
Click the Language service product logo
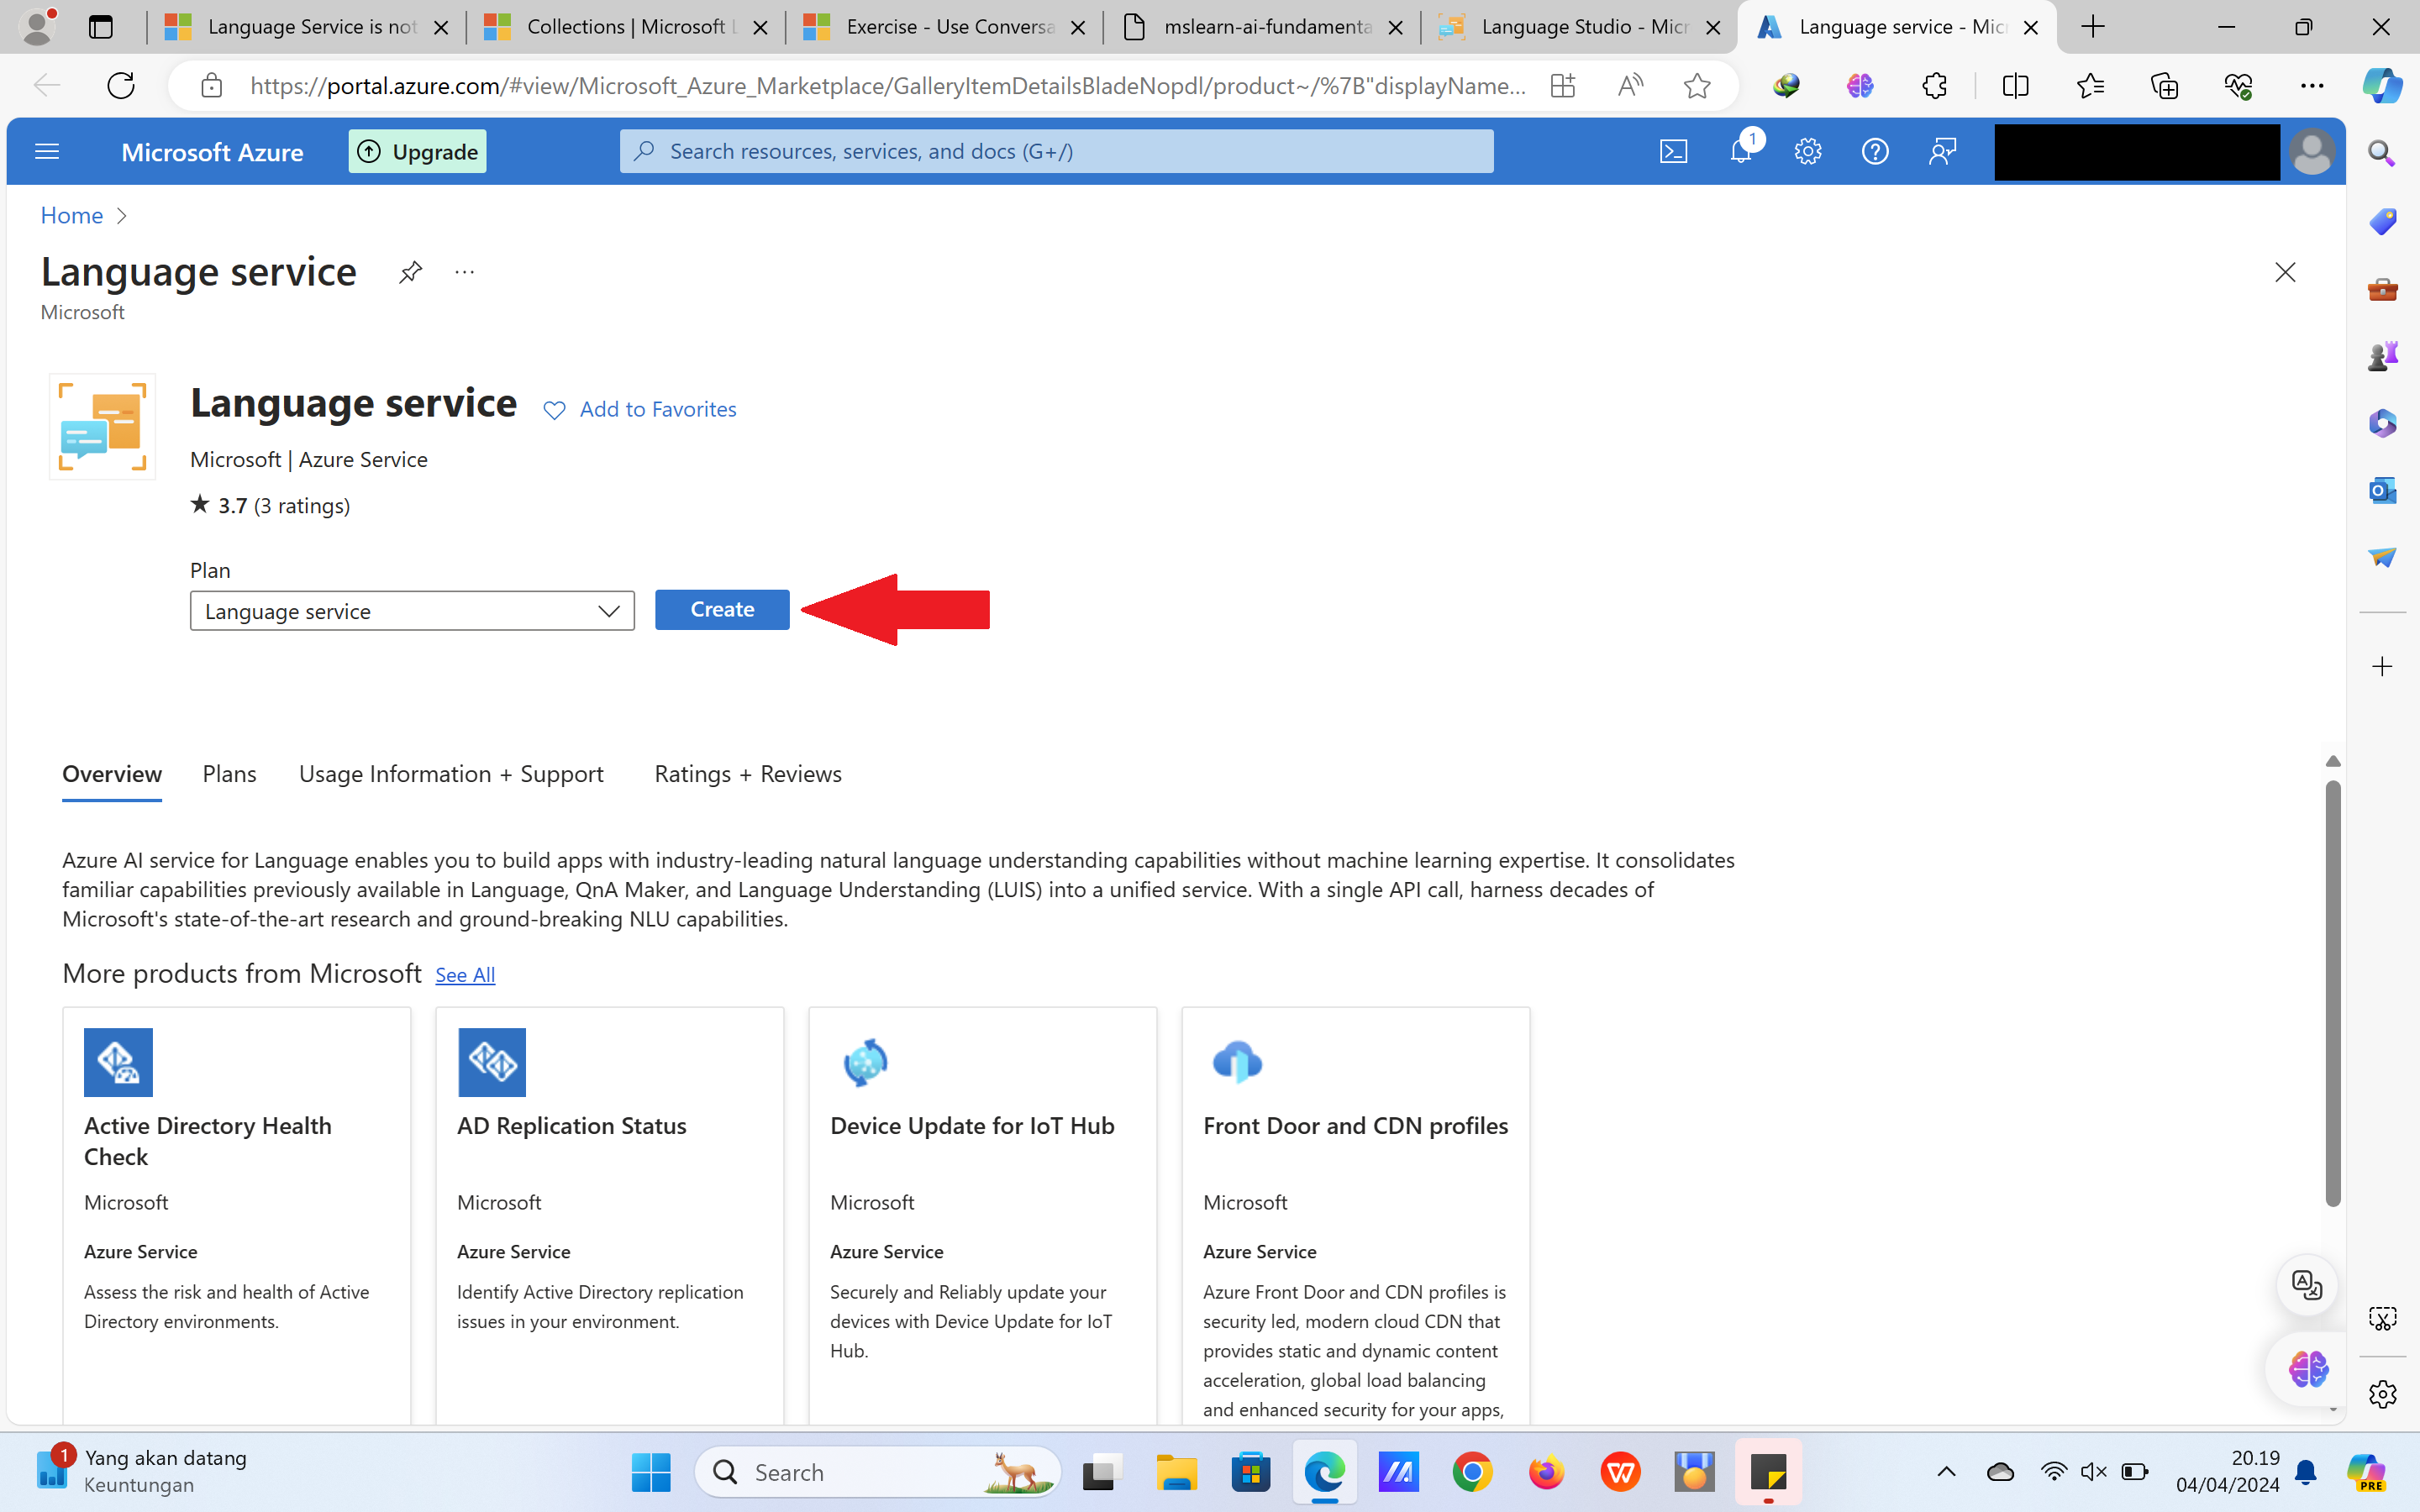pyautogui.click(x=102, y=427)
